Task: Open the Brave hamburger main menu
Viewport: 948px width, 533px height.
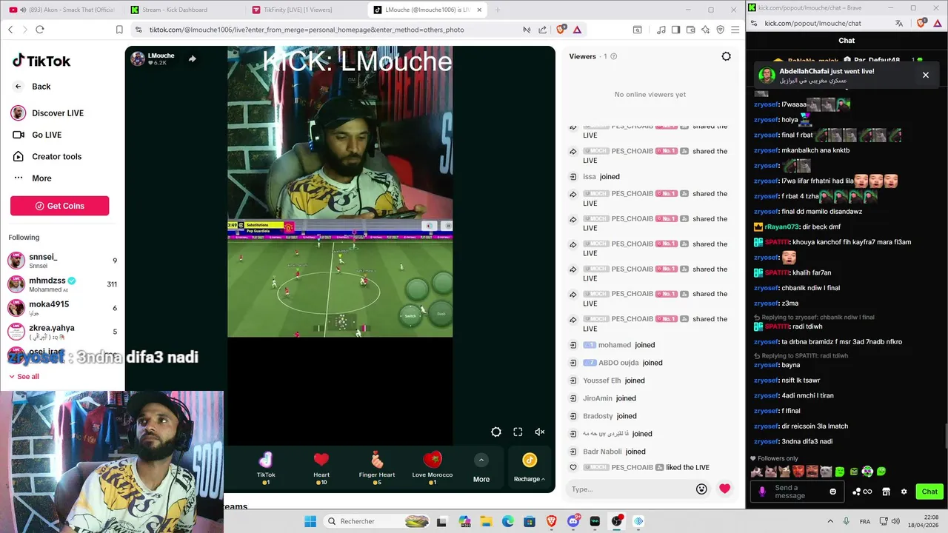Action: point(735,30)
